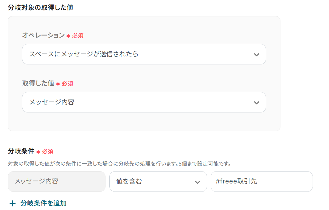Click the #freee取引先 value input field

pyautogui.click(x=261, y=181)
